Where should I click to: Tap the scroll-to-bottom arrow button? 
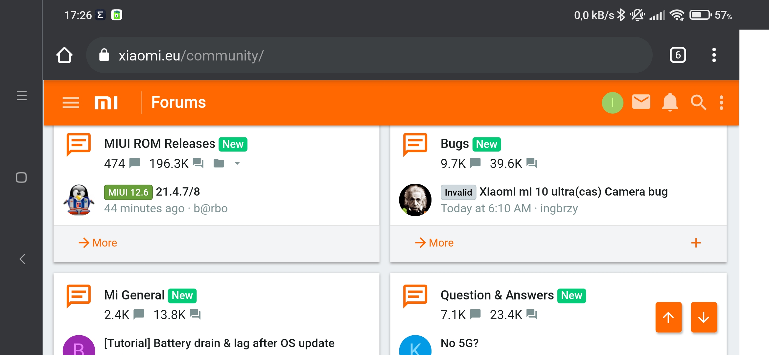pyautogui.click(x=704, y=317)
